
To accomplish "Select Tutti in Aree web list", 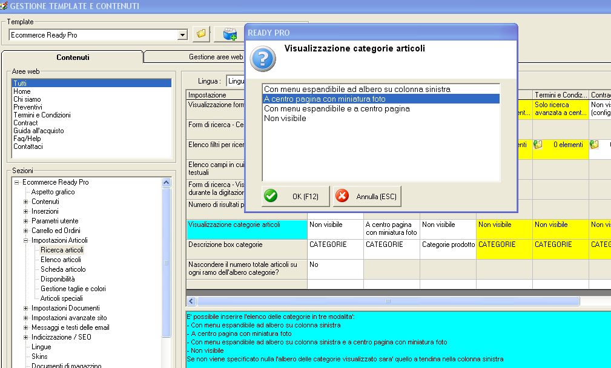I will 91,84.
